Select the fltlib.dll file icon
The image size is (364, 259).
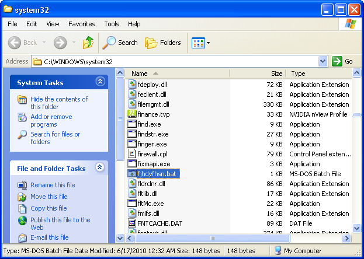coord(132,194)
